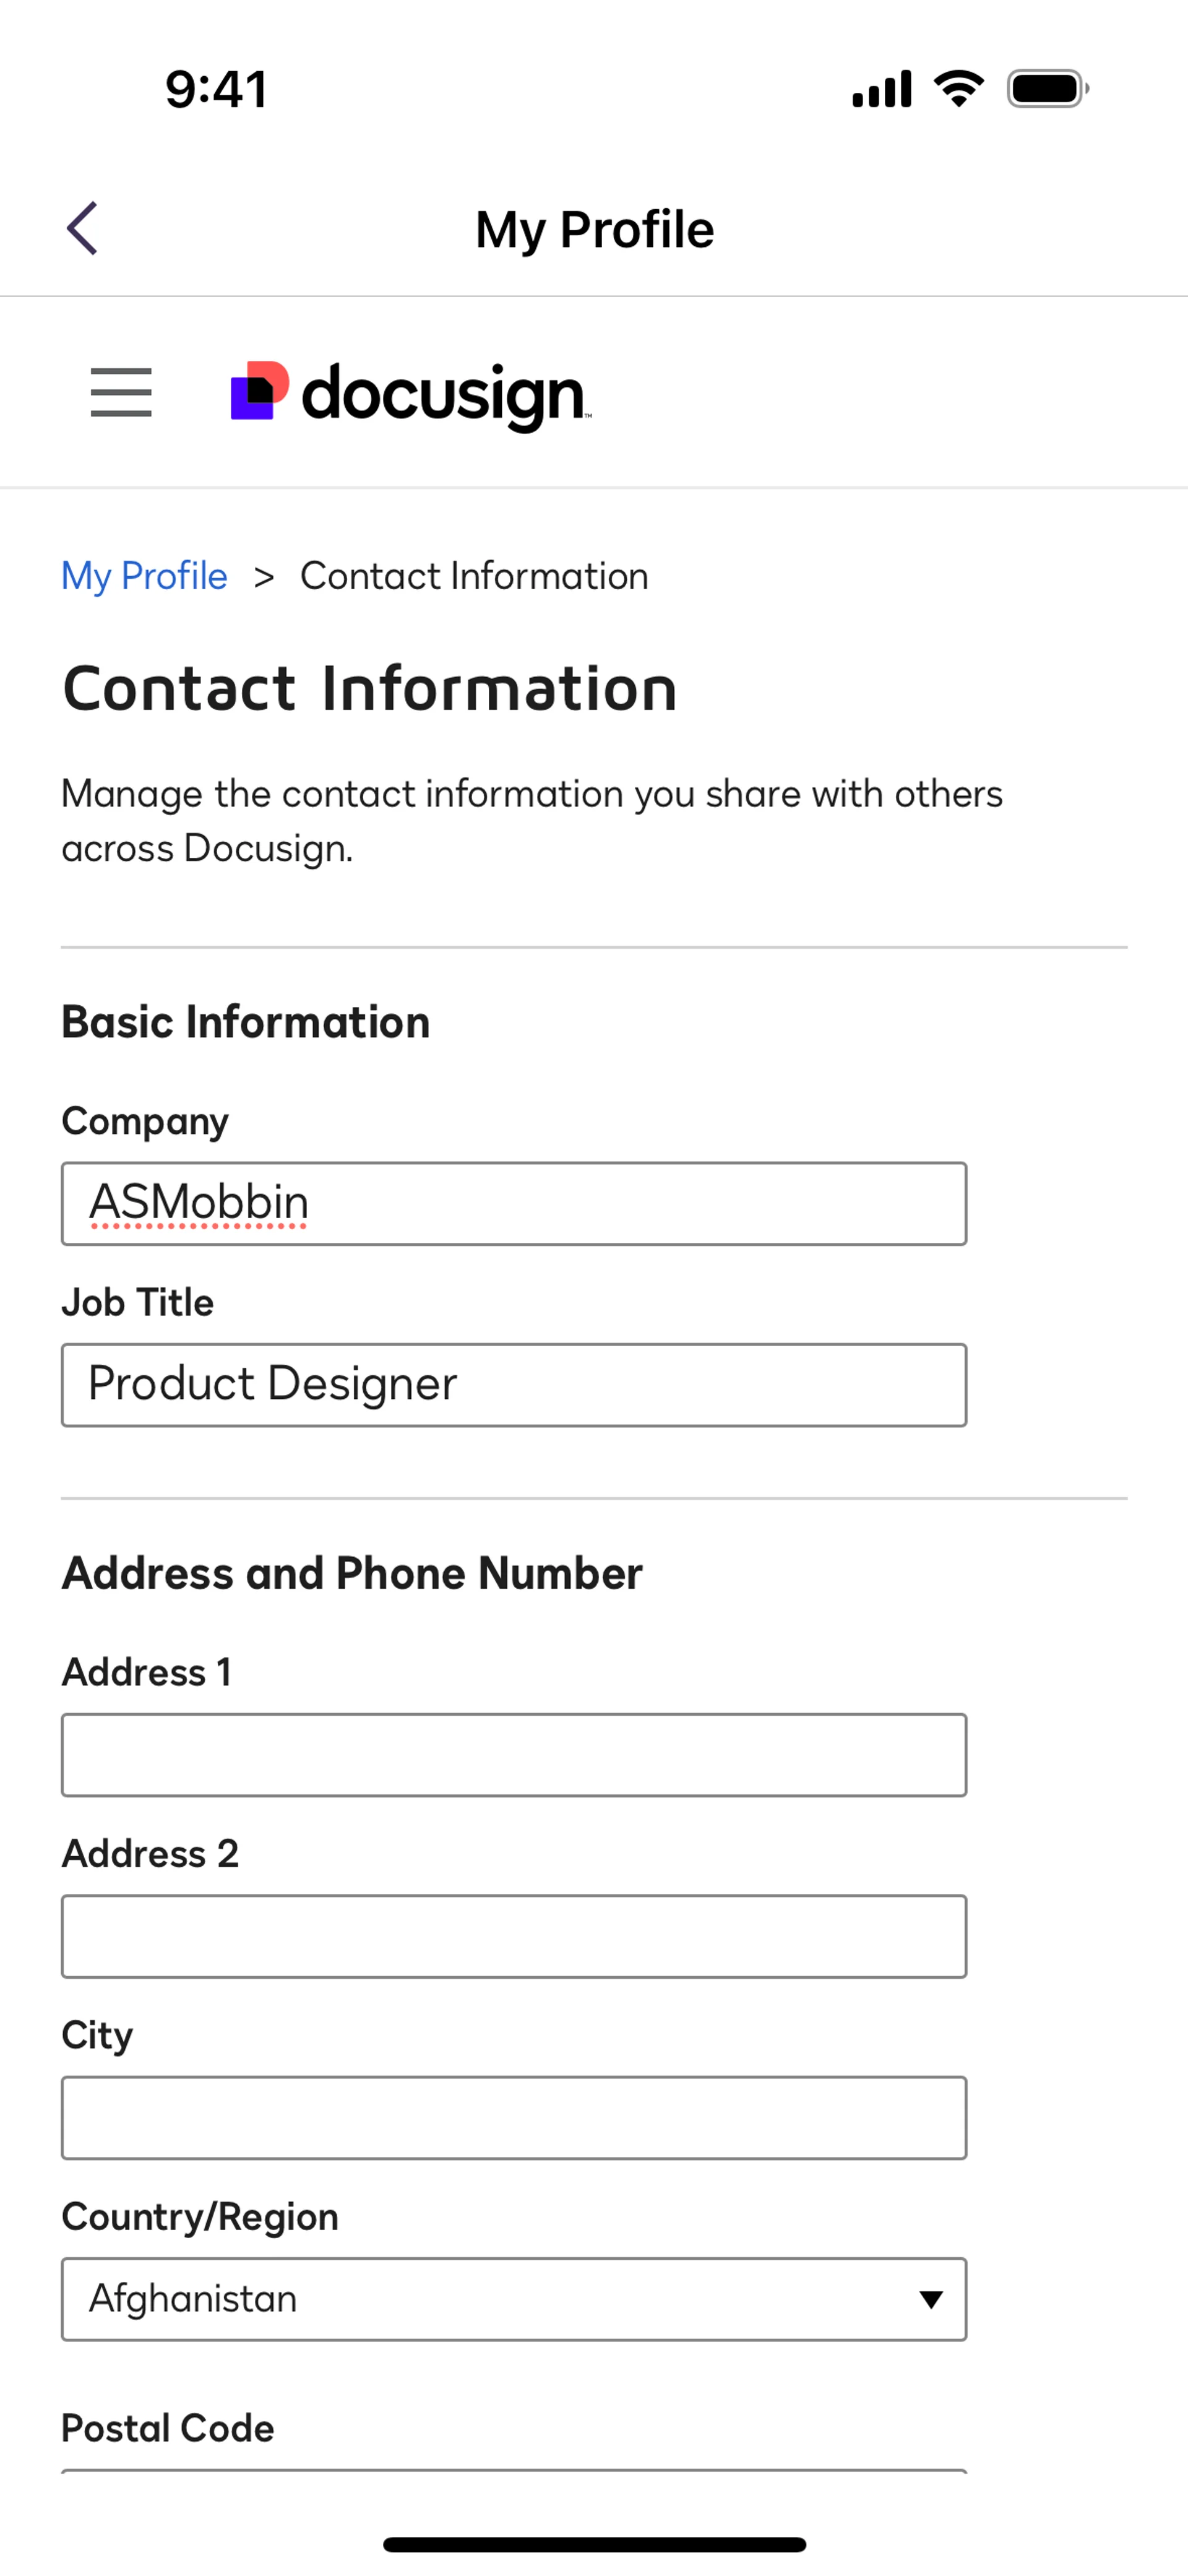1188x2576 pixels.
Task: Tap the My Profile header title
Action: [594, 229]
